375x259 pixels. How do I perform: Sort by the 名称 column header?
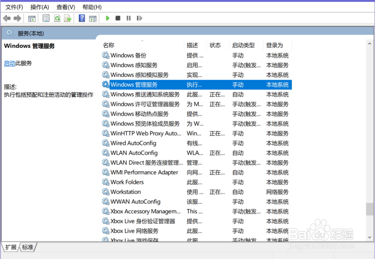[x=143, y=45]
